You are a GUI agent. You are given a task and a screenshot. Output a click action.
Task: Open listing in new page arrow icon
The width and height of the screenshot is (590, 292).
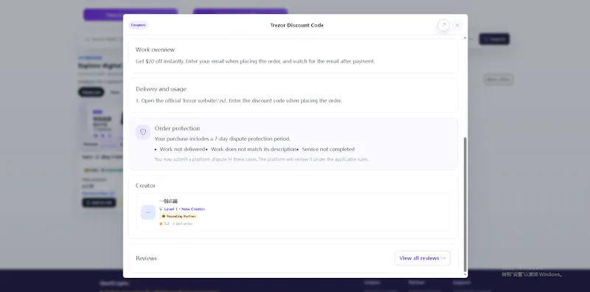(x=443, y=25)
